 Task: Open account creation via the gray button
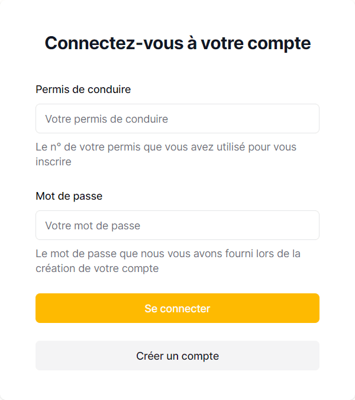click(x=177, y=356)
